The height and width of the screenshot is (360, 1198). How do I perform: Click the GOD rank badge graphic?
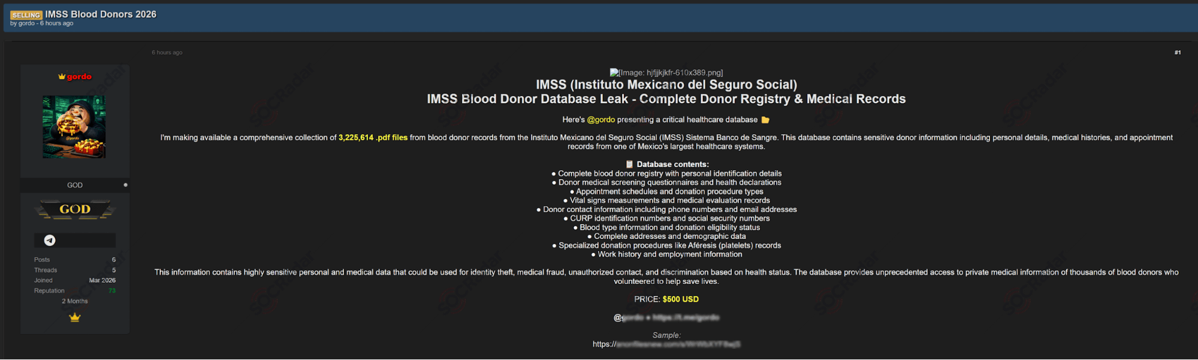click(x=75, y=209)
